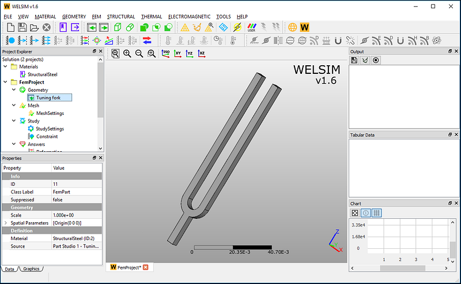461x284 pixels.
Task: Click the red-blue opposing arrows toolbar icon
Action: [147, 40]
